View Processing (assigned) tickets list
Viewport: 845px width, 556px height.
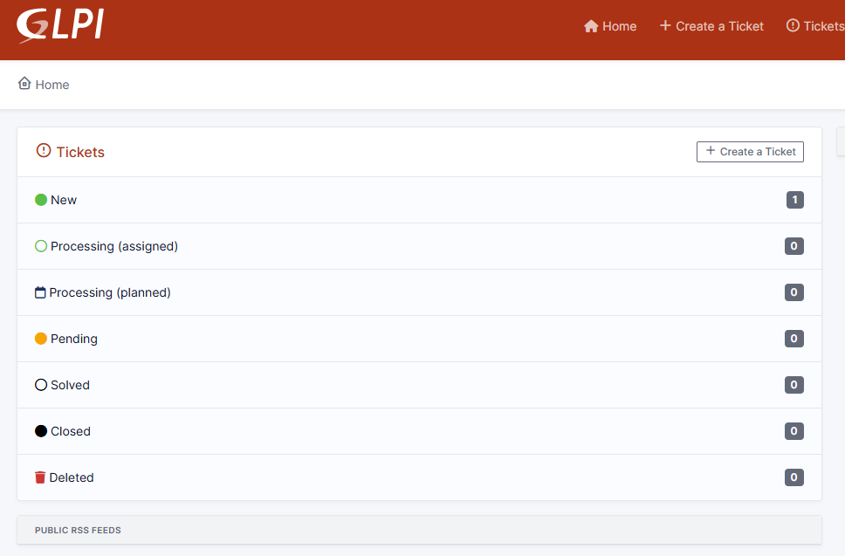coord(114,246)
